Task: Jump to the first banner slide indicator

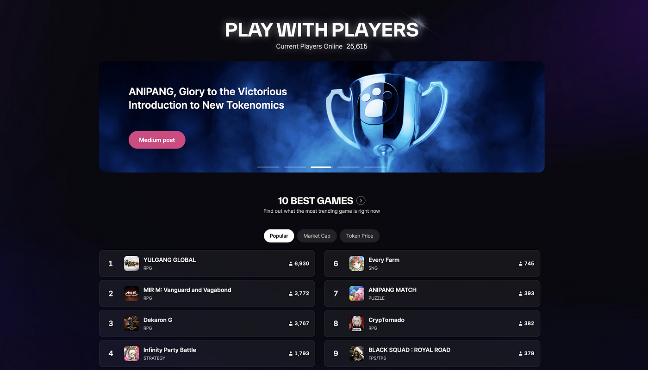Action: [268, 167]
